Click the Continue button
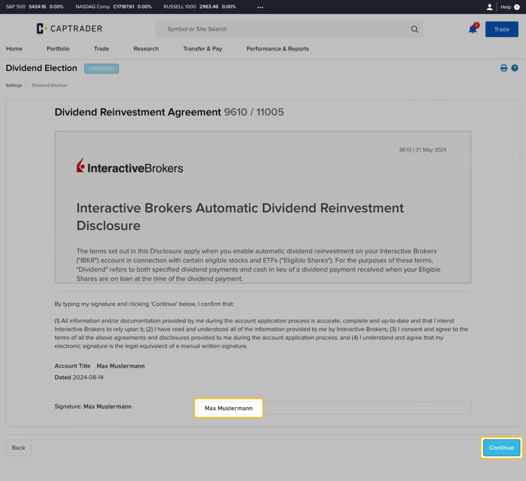Screen dimensions: 526x481 coord(501,448)
